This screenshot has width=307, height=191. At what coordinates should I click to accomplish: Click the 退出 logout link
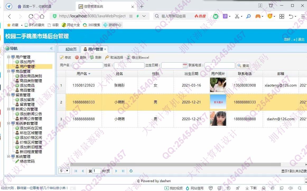tap(301, 39)
